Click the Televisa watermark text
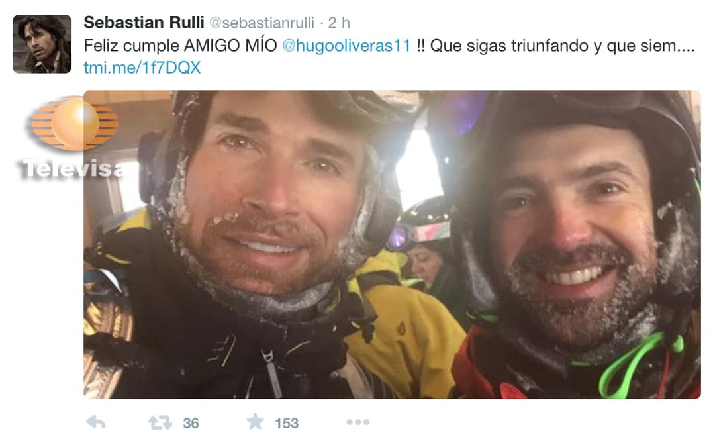 [73, 169]
